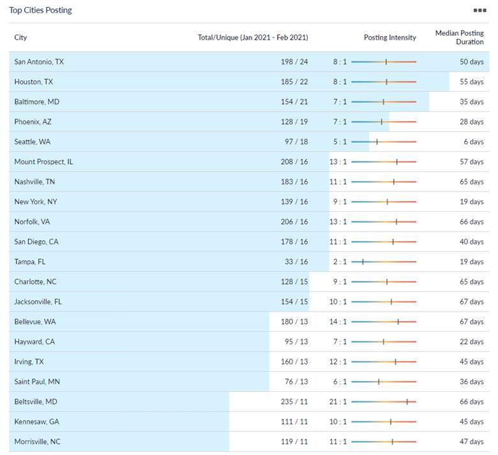This screenshot has height=455, width=498.
Task: Select the Irving, TX city name
Action: [29, 362]
